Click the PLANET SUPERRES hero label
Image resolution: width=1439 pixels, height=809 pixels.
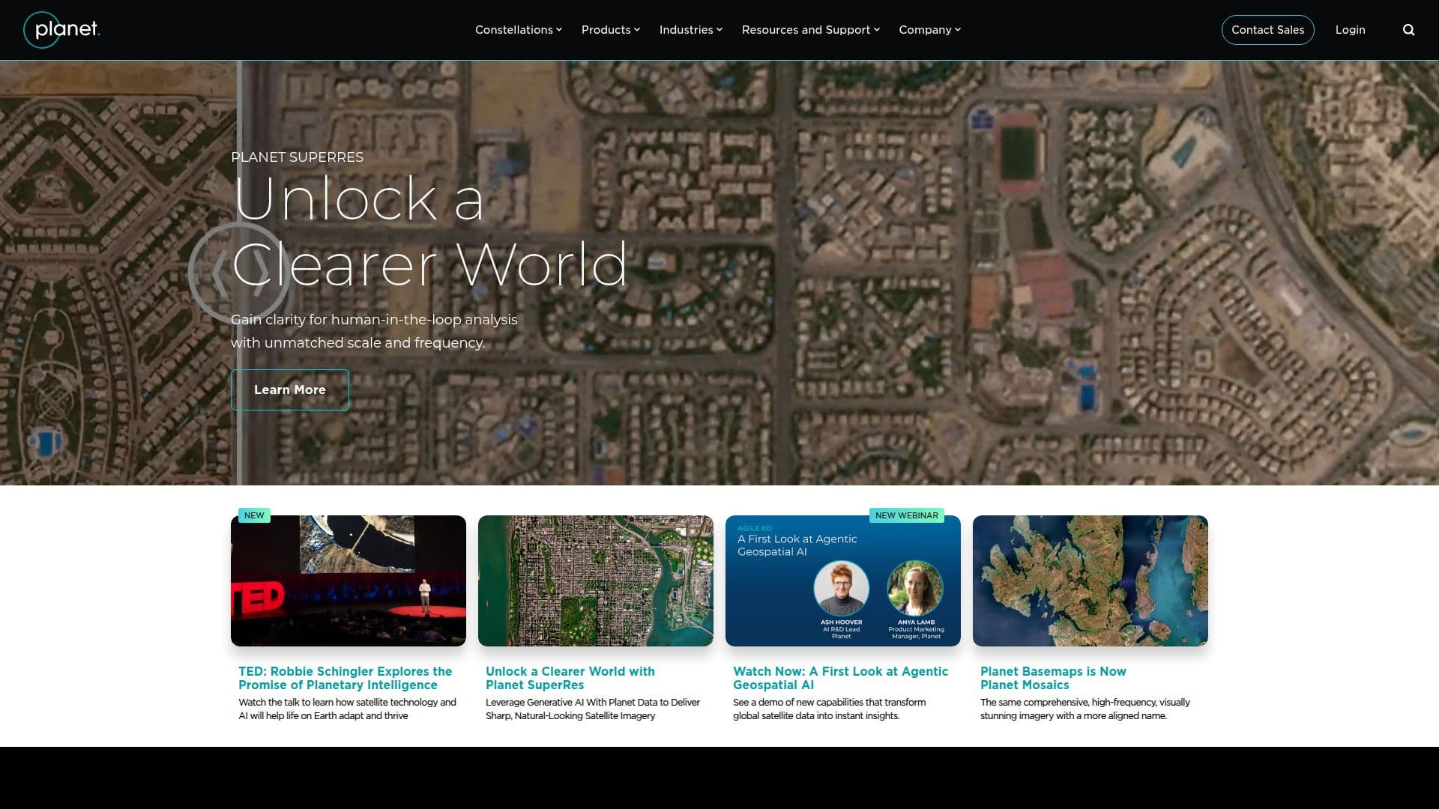[297, 157]
